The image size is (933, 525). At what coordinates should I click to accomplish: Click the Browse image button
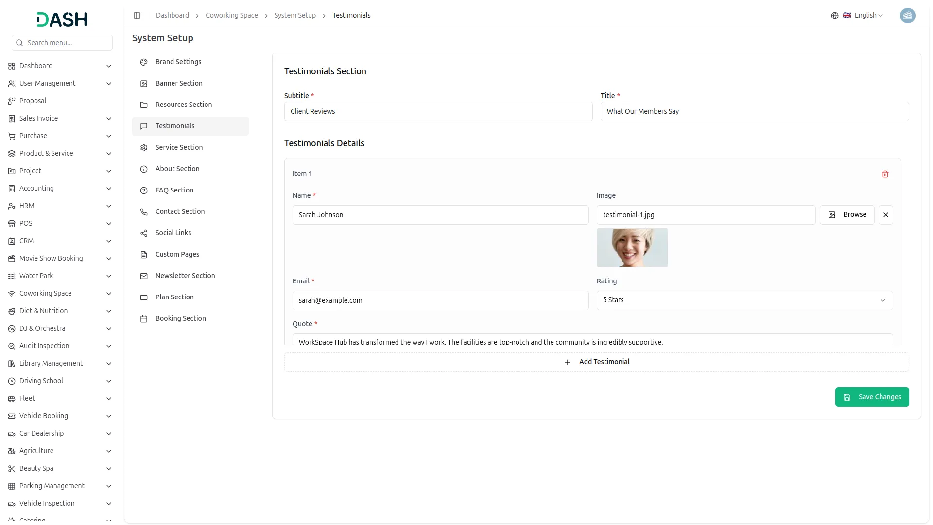(x=847, y=215)
